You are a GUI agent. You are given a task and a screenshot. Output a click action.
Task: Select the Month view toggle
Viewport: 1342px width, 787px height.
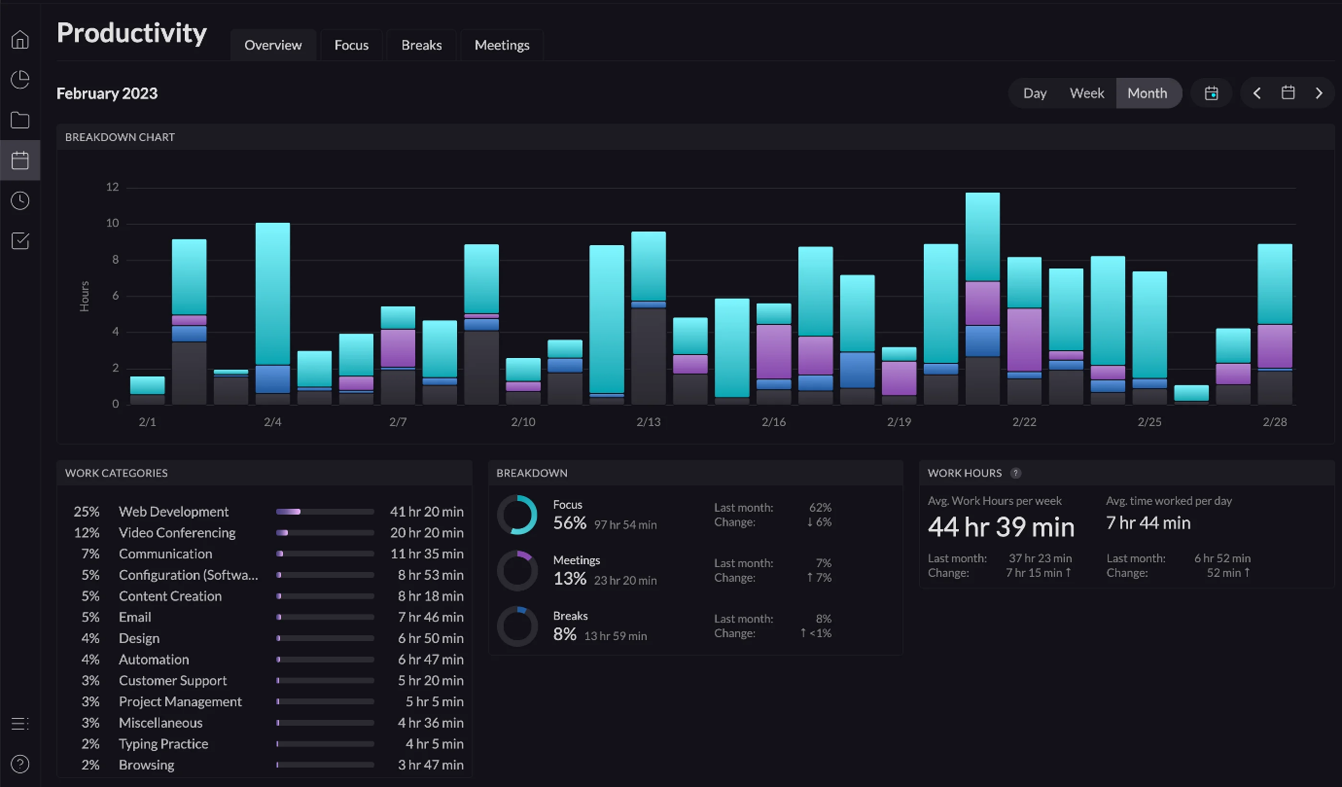[x=1148, y=92]
